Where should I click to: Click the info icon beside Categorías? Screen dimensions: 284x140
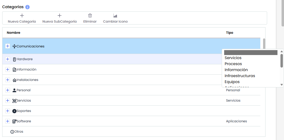(27, 7)
